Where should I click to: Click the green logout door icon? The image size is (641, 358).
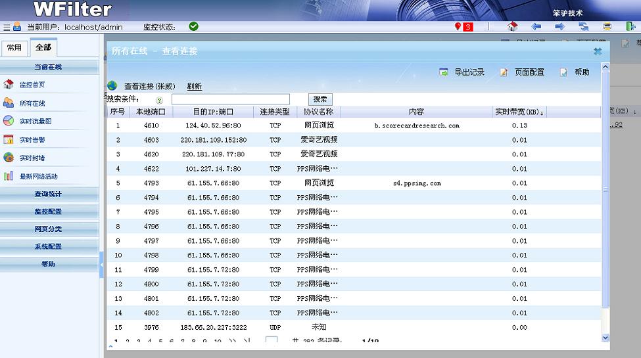pyautogui.click(x=630, y=27)
